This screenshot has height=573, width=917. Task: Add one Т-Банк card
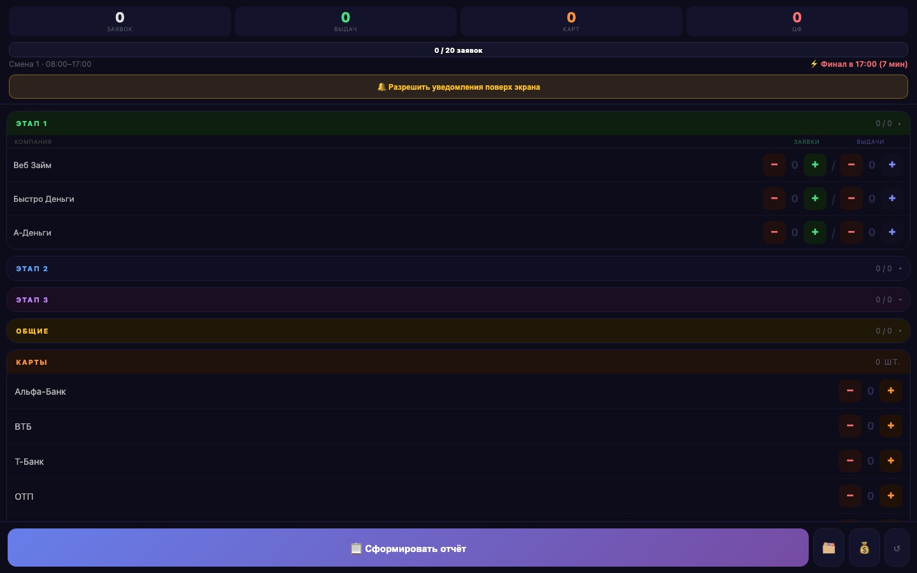[x=891, y=461]
